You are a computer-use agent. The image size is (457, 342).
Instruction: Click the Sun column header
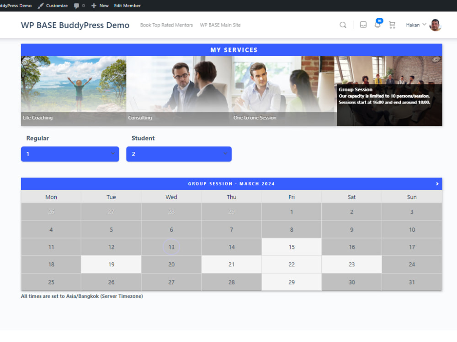click(412, 197)
